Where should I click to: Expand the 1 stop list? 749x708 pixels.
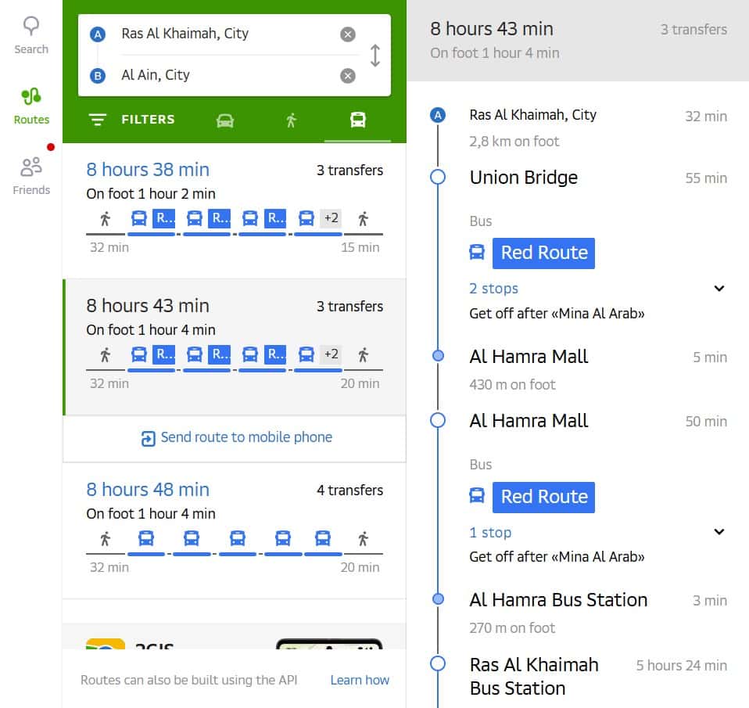719,532
